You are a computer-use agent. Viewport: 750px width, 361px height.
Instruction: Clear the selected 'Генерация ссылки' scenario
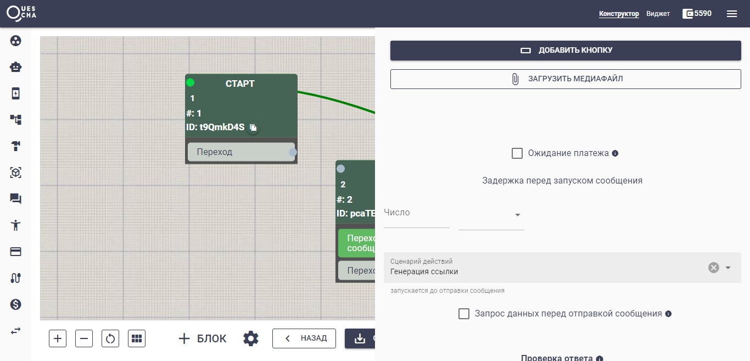coord(713,268)
